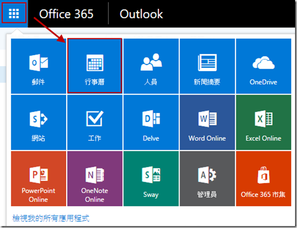The height and width of the screenshot is (228, 297).
Task: Launch Word Online
Action: coord(207,122)
